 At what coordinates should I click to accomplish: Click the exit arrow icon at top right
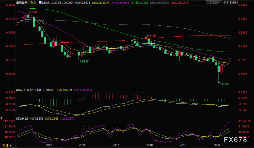point(236,2)
